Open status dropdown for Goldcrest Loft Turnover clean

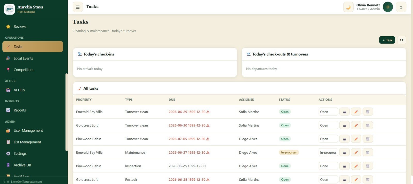pos(328,125)
